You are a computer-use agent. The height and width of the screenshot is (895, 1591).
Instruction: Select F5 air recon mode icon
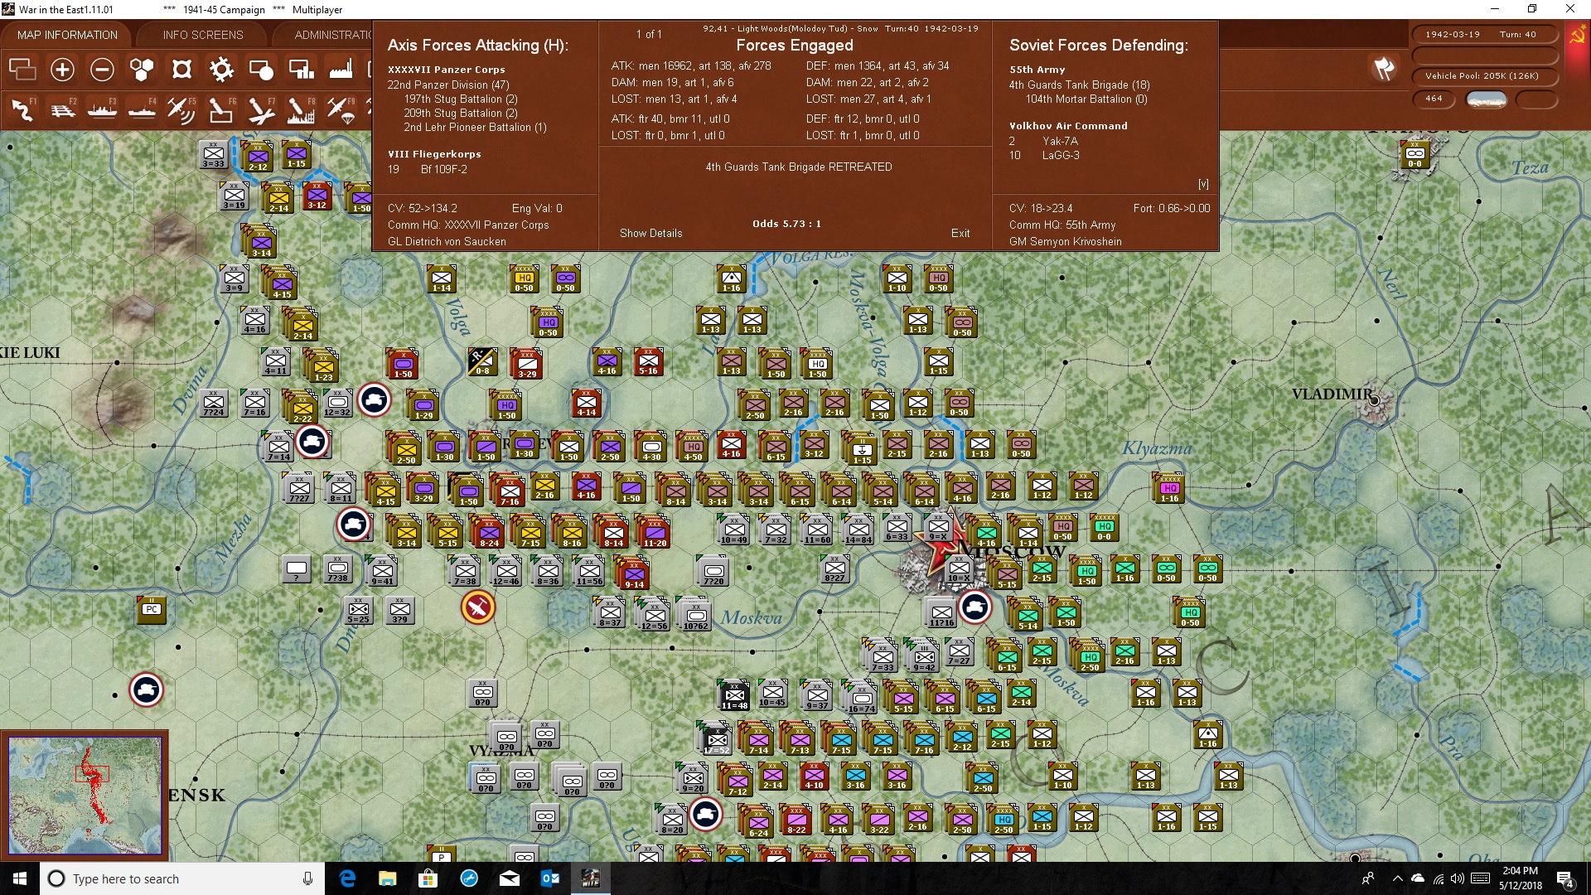[181, 109]
